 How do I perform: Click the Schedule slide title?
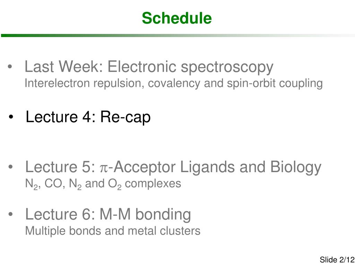click(x=177, y=18)
